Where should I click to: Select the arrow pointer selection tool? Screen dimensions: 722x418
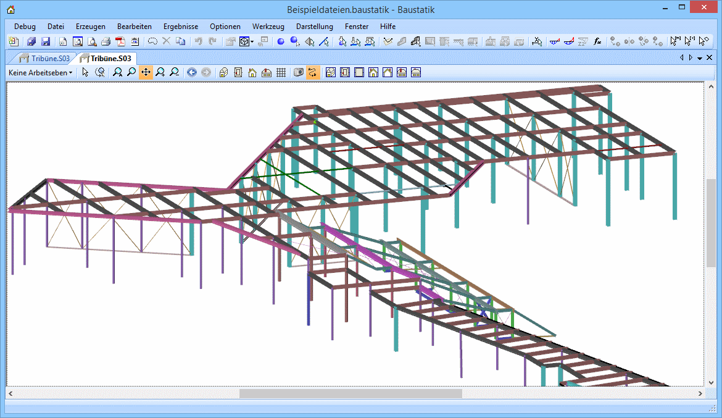[85, 72]
